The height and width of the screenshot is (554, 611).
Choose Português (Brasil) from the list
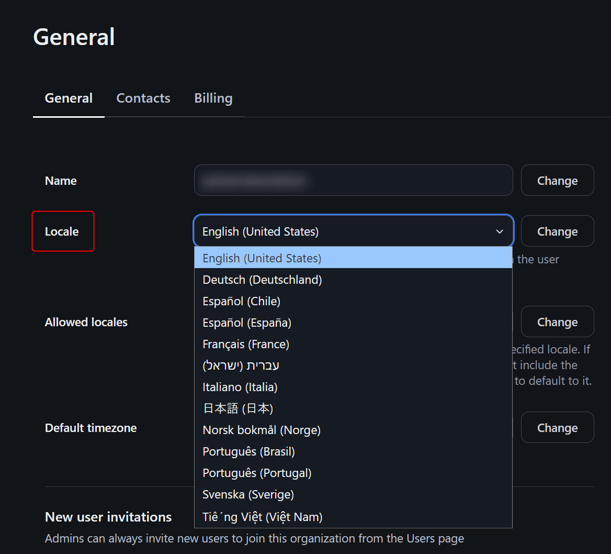tap(249, 451)
